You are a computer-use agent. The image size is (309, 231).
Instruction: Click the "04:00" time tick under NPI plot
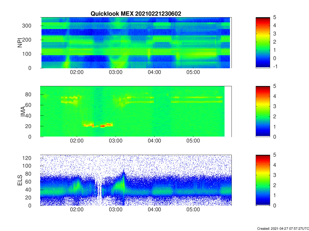click(x=154, y=72)
